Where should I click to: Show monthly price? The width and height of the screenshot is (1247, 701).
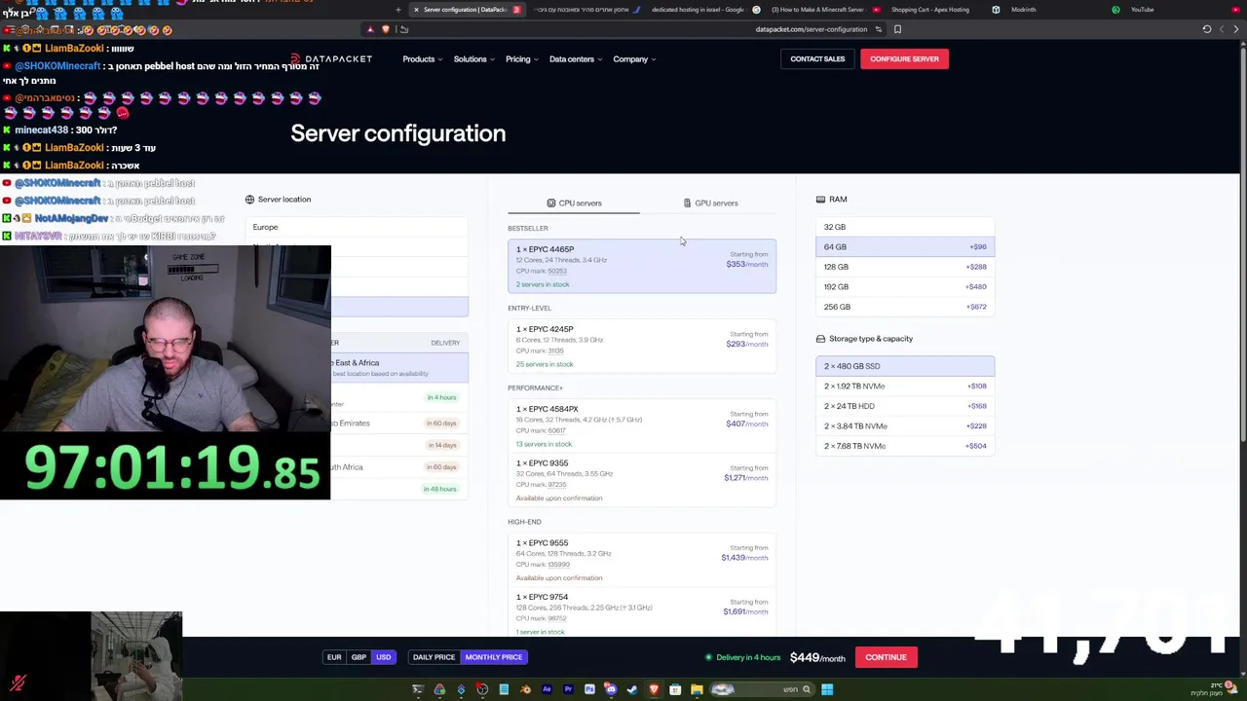point(494,657)
